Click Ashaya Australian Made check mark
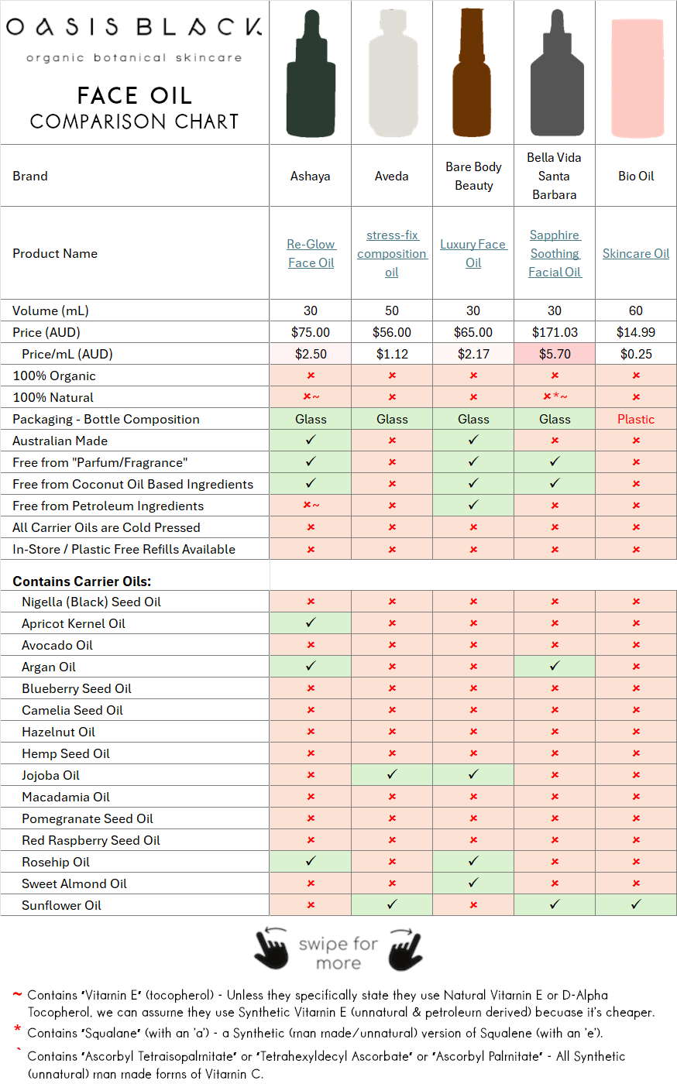This screenshot has height=1084, width=677. coord(311,440)
